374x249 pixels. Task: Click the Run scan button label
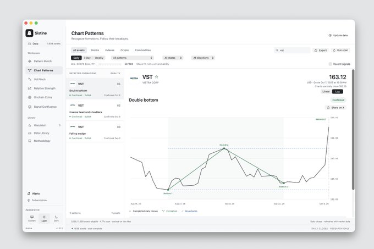[x=343, y=50]
